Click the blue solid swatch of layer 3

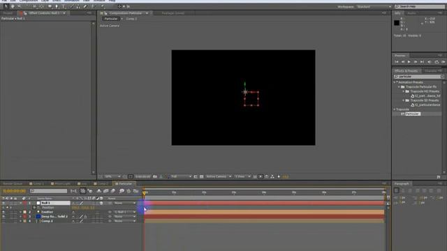(x=38, y=217)
